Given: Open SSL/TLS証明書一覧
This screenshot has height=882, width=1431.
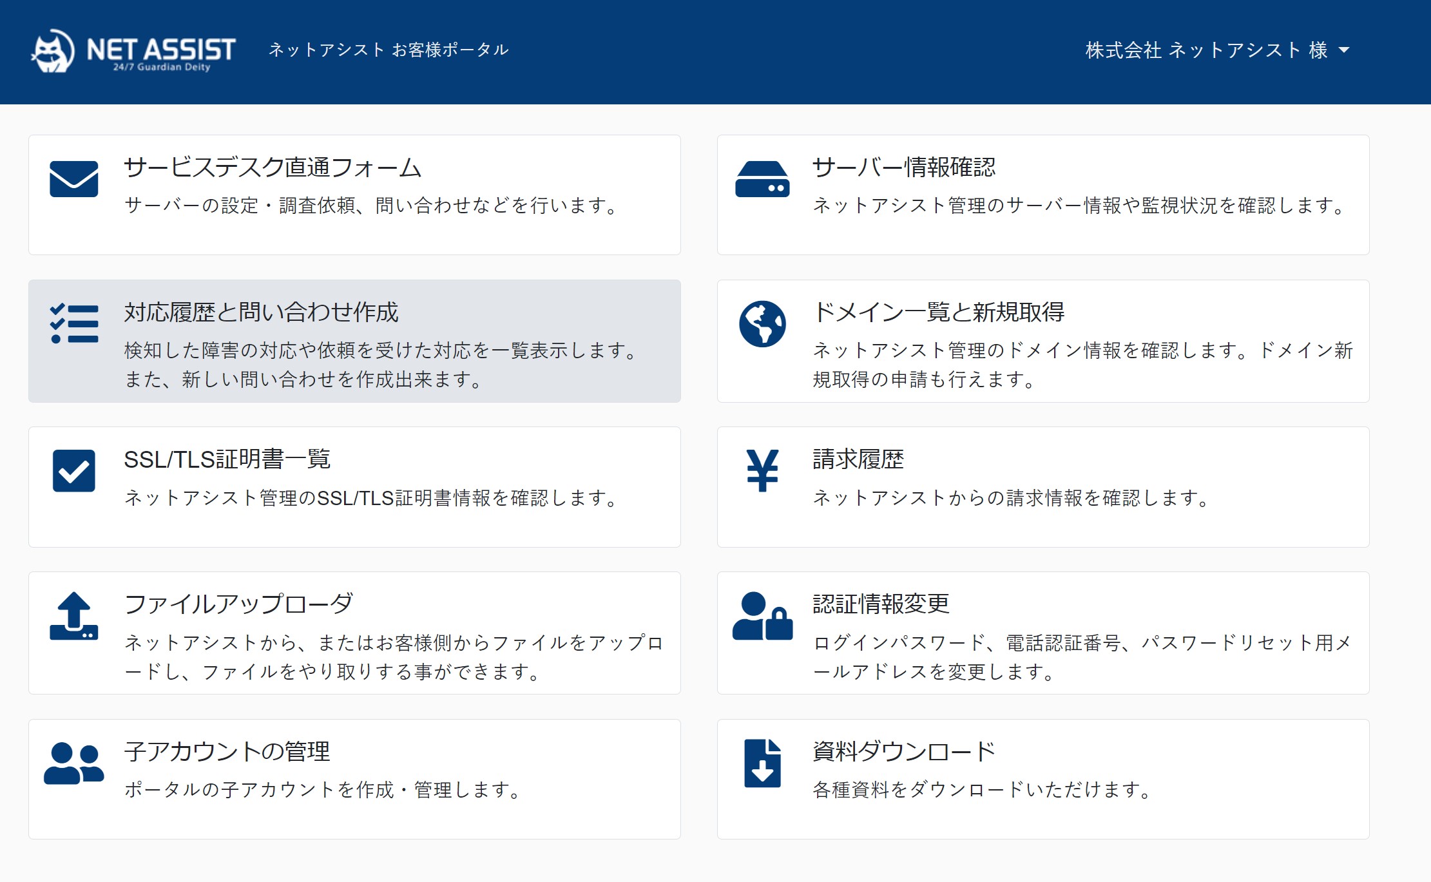Looking at the screenshot, I should [354, 487].
